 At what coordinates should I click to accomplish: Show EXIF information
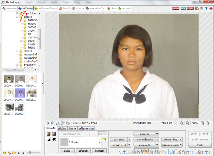coord(183,8)
